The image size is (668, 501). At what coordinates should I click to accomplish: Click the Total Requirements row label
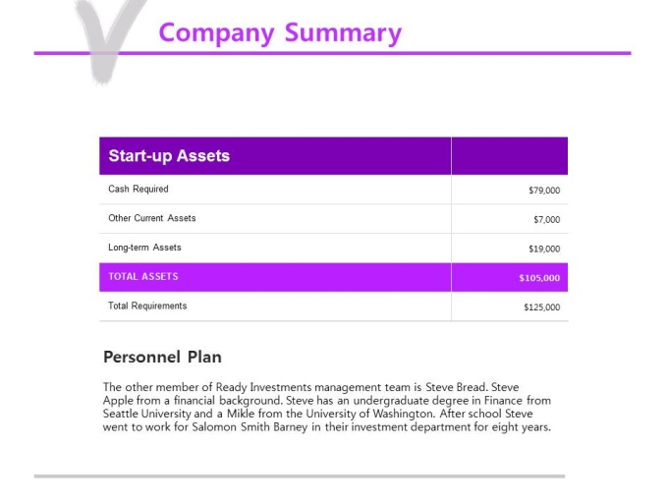147,306
